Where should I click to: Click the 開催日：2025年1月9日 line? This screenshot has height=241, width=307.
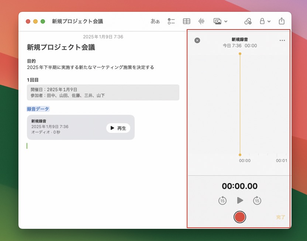point(54,89)
